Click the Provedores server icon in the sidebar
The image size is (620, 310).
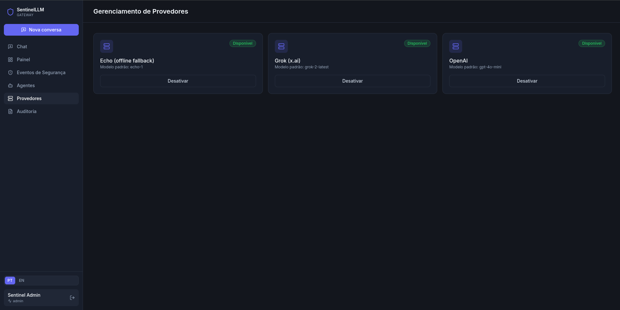pyautogui.click(x=10, y=98)
